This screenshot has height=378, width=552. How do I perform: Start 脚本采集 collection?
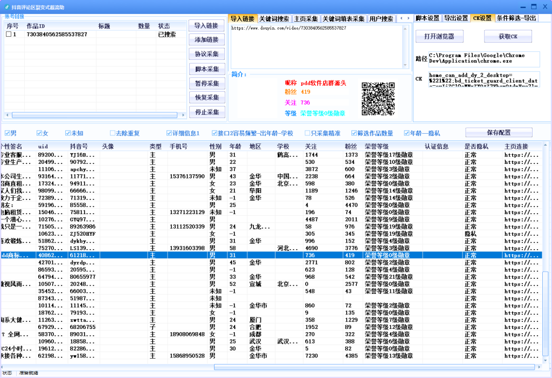coord(205,69)
